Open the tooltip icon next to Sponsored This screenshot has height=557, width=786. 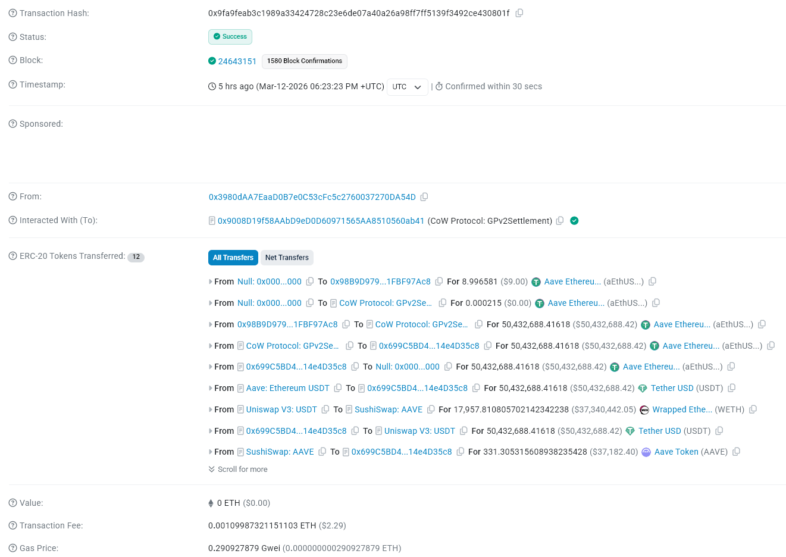[12, 124]
